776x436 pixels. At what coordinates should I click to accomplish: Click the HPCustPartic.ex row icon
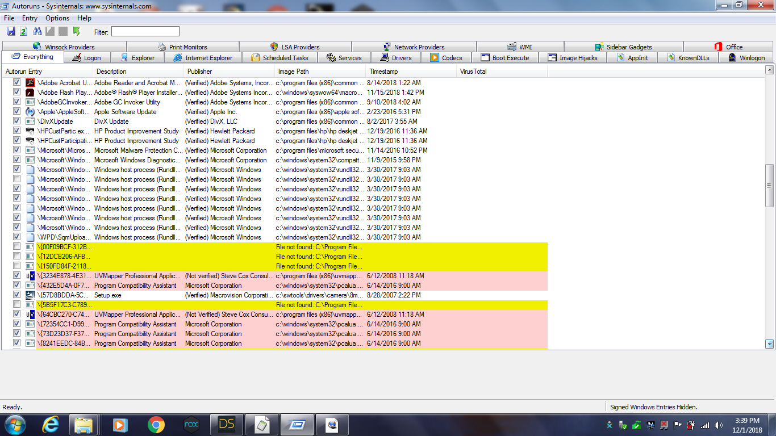coord(30,131)
